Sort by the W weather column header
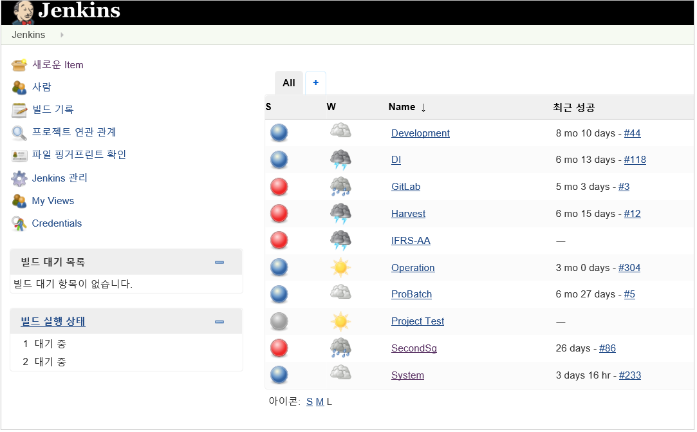Image resolution: width=697 pixels, height=432 pixels. pos(331,108)
